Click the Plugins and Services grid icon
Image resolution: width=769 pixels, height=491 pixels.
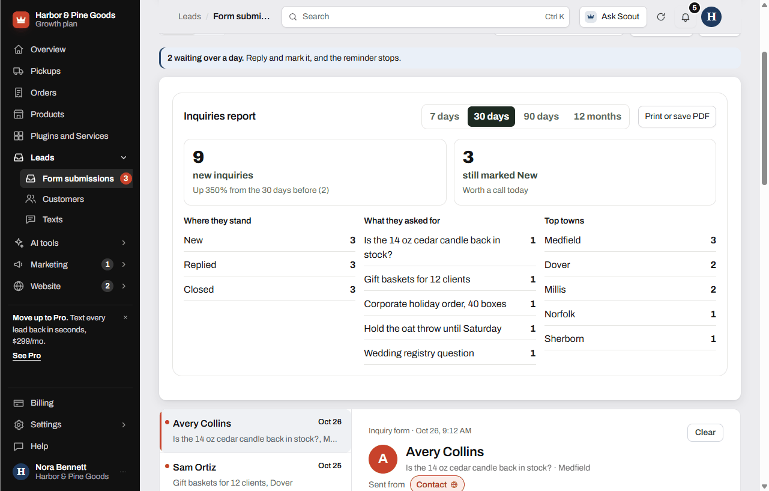[19, 136]
